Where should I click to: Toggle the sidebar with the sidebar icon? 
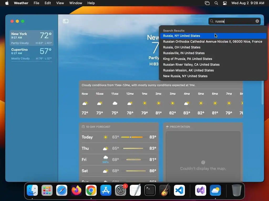point(65,21)
